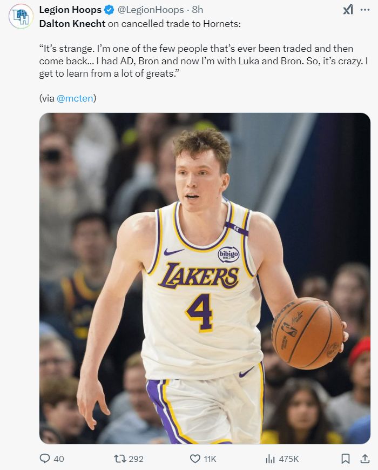Screen dimensions: 378x470
Task: Click the Legion Hoops profile avatar
Action: (x=21, y=16)
